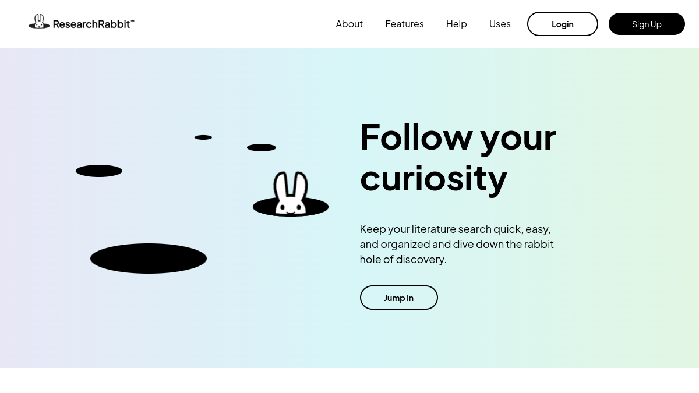Click the white rabbit peeking from hole
Image resolution: width=699 pixels, height=393 pixels.
click(x=291, y=193)
